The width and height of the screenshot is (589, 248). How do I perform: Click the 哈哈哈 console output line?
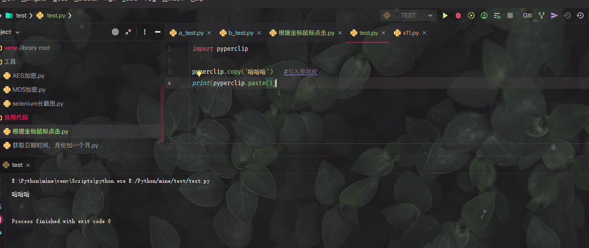[20, 194]
